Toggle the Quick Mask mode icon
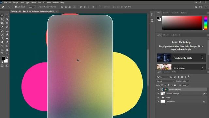Image resolution: width=209 pixels, height=118 pixels. pos(2,66)
